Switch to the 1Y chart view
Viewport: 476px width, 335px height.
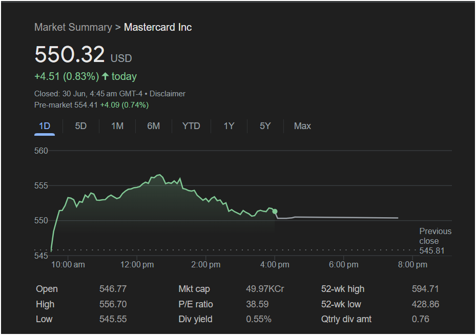coord(229,126)
